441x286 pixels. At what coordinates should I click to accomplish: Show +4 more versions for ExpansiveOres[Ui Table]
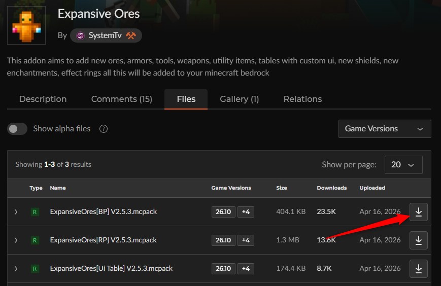[246, 269]
